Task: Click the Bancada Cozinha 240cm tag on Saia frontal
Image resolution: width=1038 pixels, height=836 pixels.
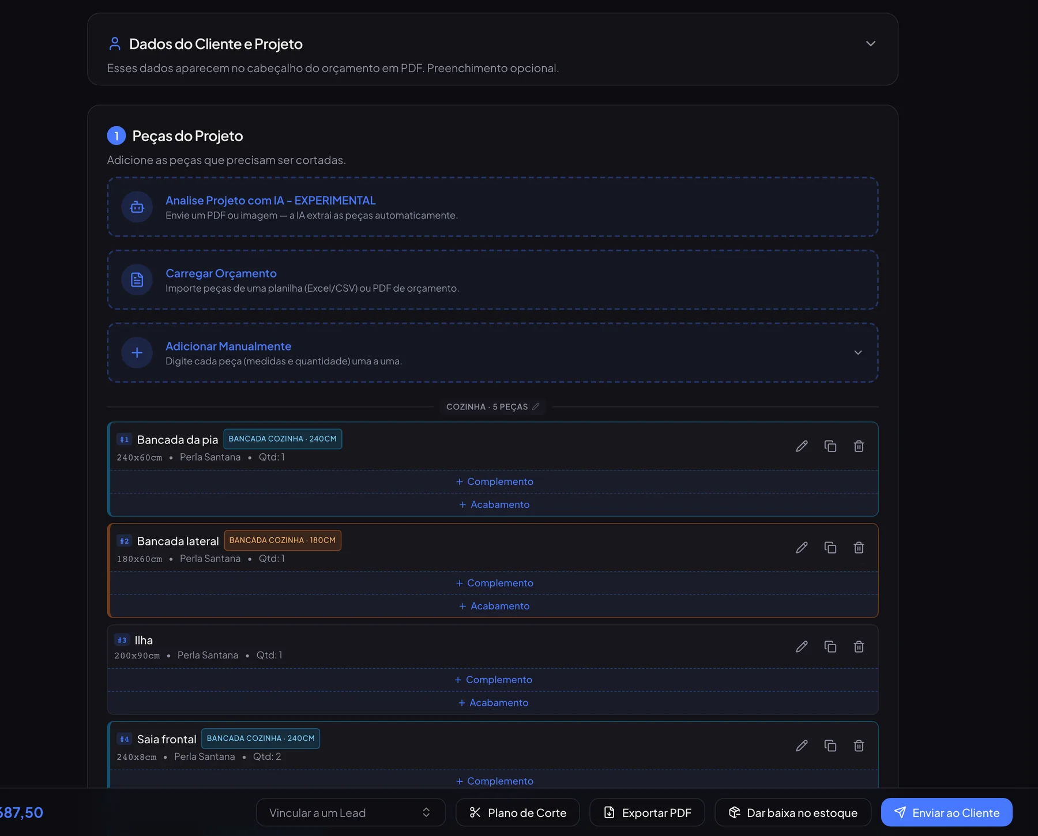Action: coord(261,739)
